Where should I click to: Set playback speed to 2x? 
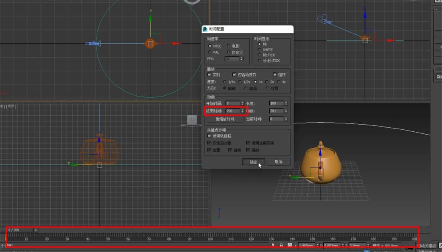pyautogui.click(x=267, y=82)
